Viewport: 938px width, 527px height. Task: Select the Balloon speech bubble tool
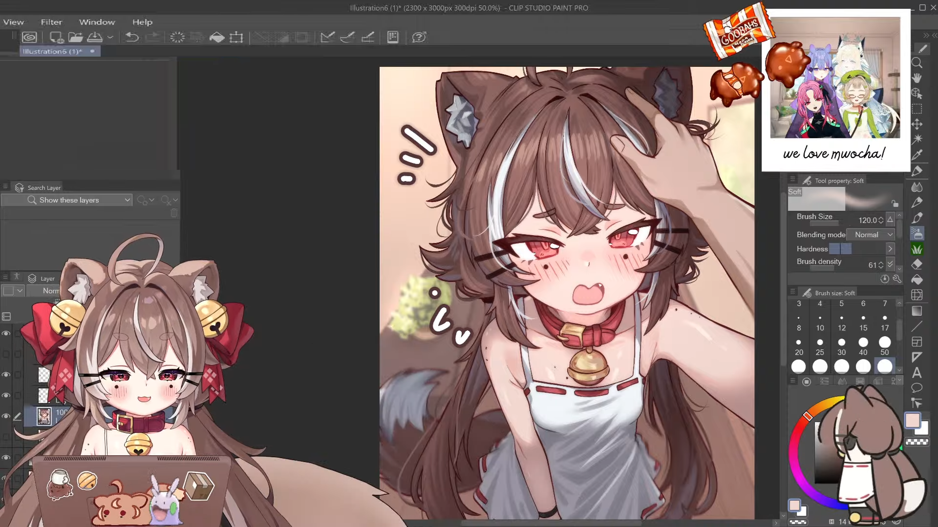tap(917, 388)
